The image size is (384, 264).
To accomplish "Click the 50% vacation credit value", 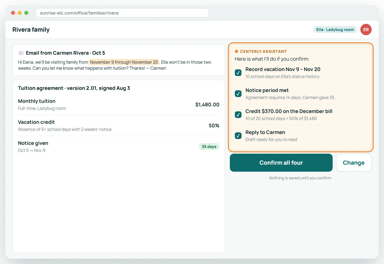I will pos(214,126).
